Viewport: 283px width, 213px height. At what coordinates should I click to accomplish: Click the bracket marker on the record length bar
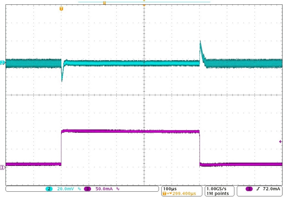pos(105,3)
